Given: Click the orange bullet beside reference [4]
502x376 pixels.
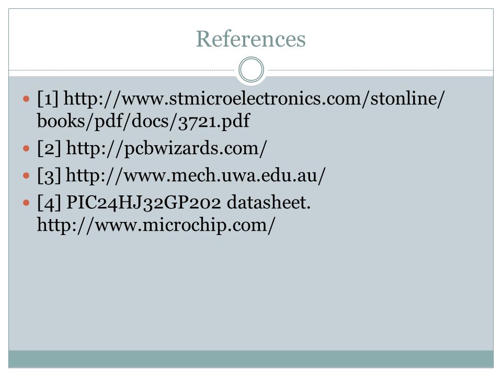Looking at the screenshot, I should pos(26,203).
